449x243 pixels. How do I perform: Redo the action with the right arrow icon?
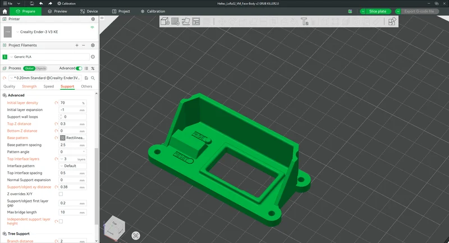[x=50, y=3]
